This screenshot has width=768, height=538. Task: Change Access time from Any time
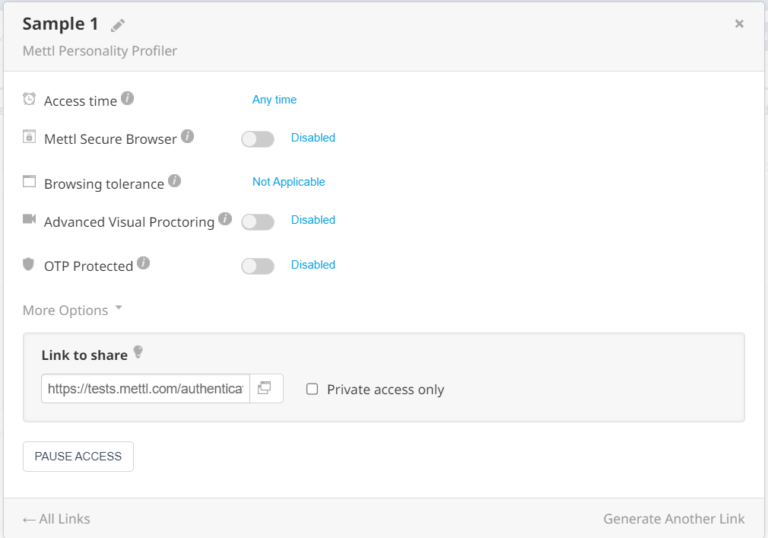coord(275,100)
